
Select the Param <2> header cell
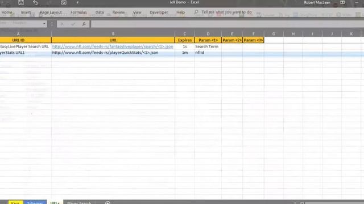[x=232, y=40]
